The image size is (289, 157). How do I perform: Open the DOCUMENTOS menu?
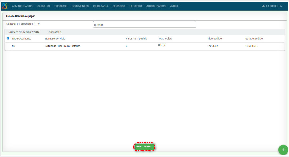click(x=81, y=6)
